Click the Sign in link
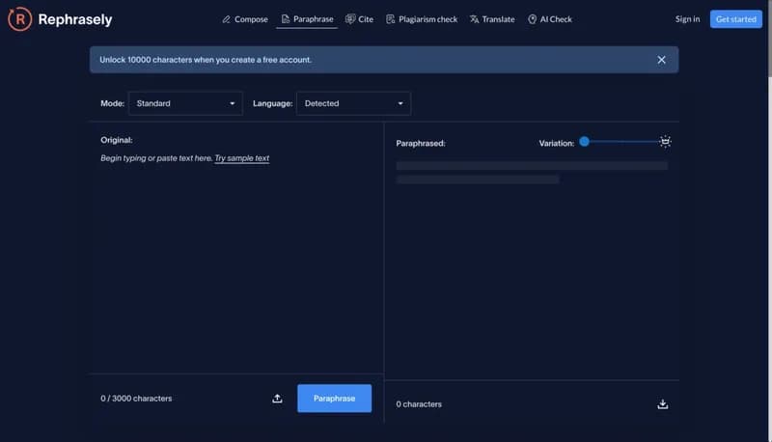The image size is (772, 442). (687, 19)
